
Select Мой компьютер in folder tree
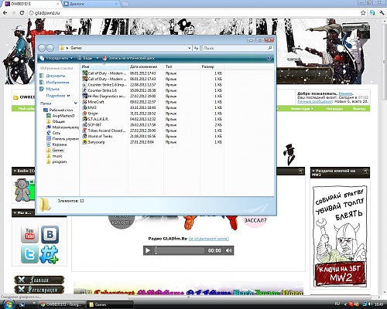point(63,127)
